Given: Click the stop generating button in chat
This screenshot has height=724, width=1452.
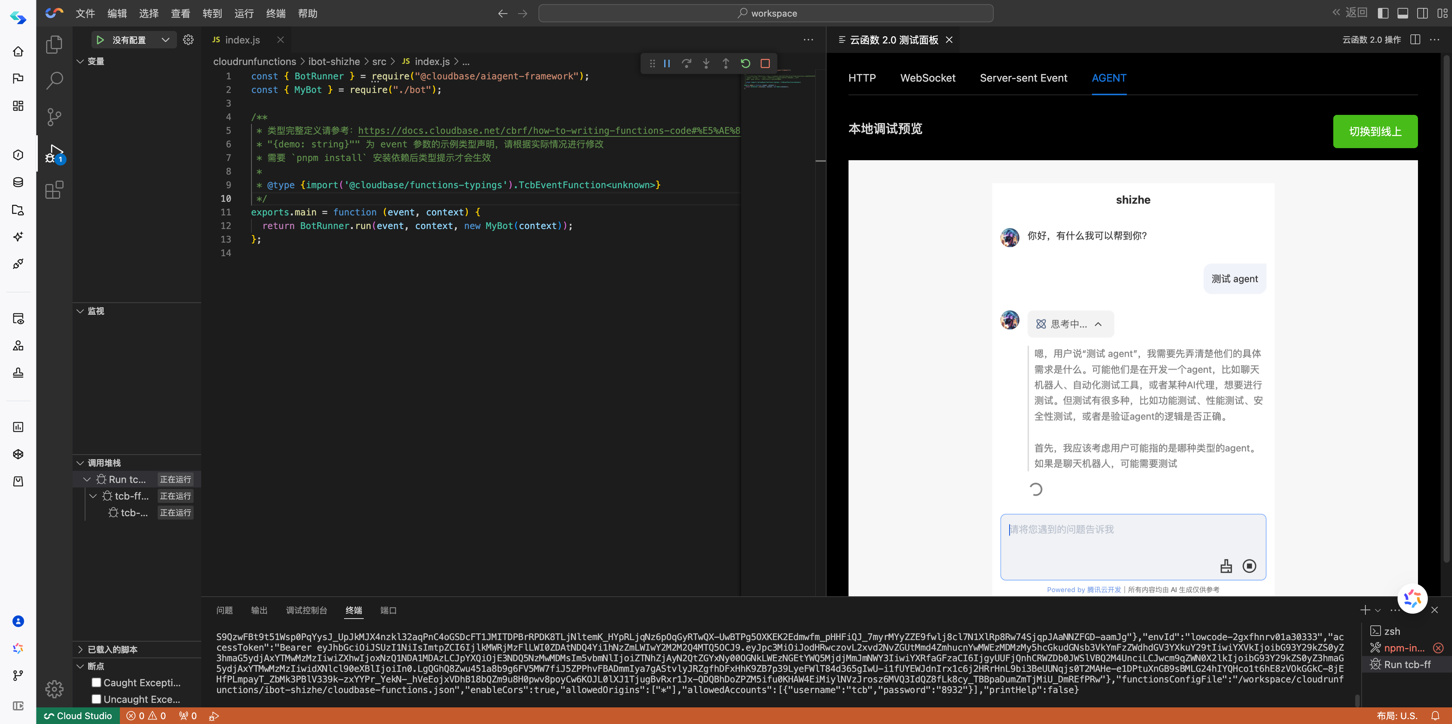Looking at the screenshot, I should 1249,566.
